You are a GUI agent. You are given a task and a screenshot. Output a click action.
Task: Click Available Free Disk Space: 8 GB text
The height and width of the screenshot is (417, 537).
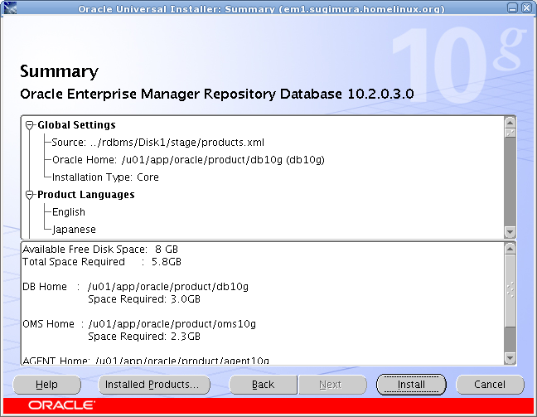[100, 249]
